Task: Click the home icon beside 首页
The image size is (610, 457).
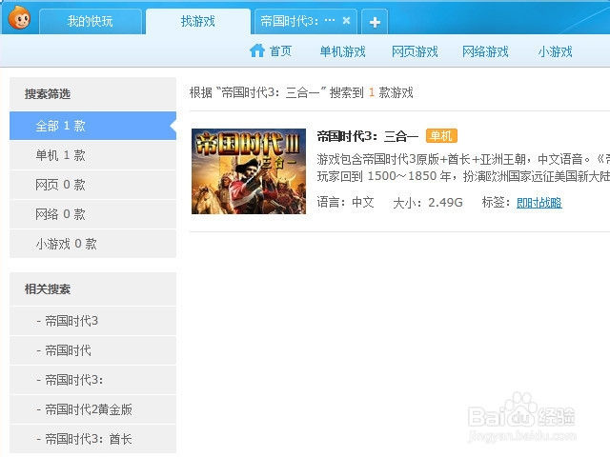Action: [x=257, y=50]
